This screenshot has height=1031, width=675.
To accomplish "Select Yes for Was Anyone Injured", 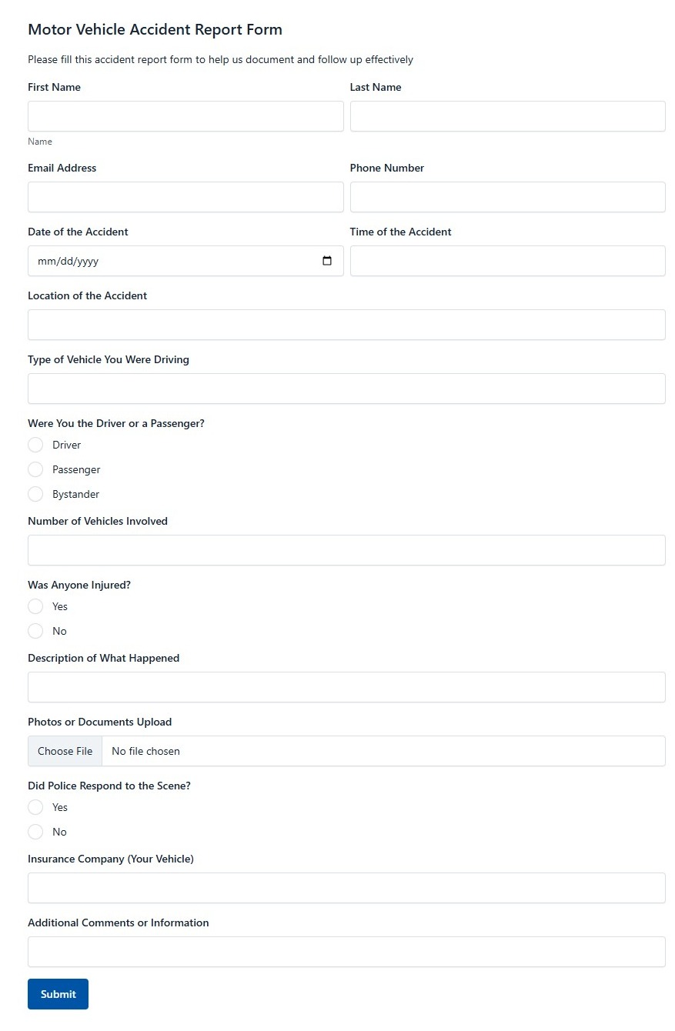I will click(x=35, y=606).
